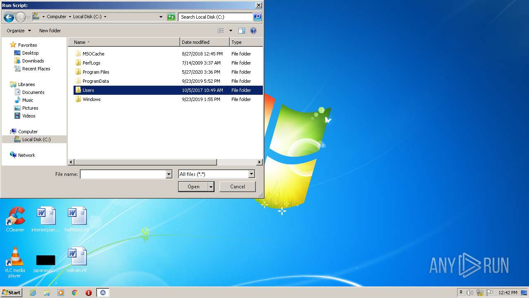Select Computer in the address breadcrumb

click(56, 17)
